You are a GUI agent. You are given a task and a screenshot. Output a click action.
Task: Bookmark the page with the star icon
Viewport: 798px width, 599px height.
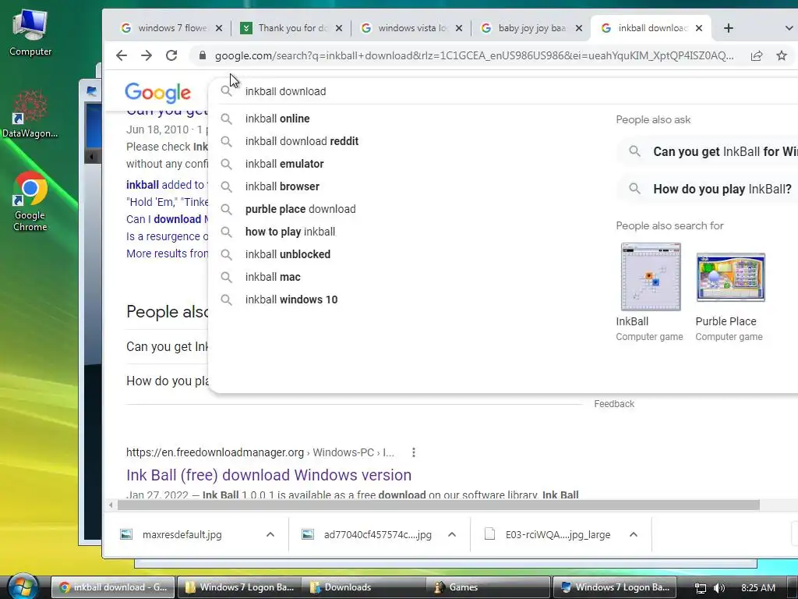(782, 55)
